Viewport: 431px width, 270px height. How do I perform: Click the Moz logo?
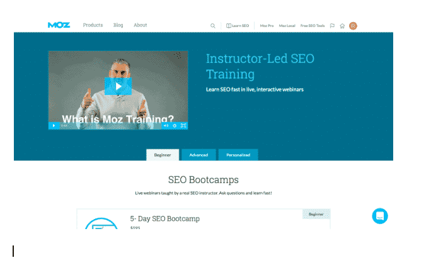[59, 25]
